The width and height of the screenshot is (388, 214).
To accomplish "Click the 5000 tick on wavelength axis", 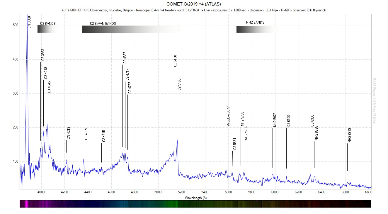I will click(x=158, y=192).
